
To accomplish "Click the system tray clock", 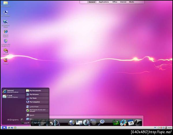I will click(x=170, y=128).
